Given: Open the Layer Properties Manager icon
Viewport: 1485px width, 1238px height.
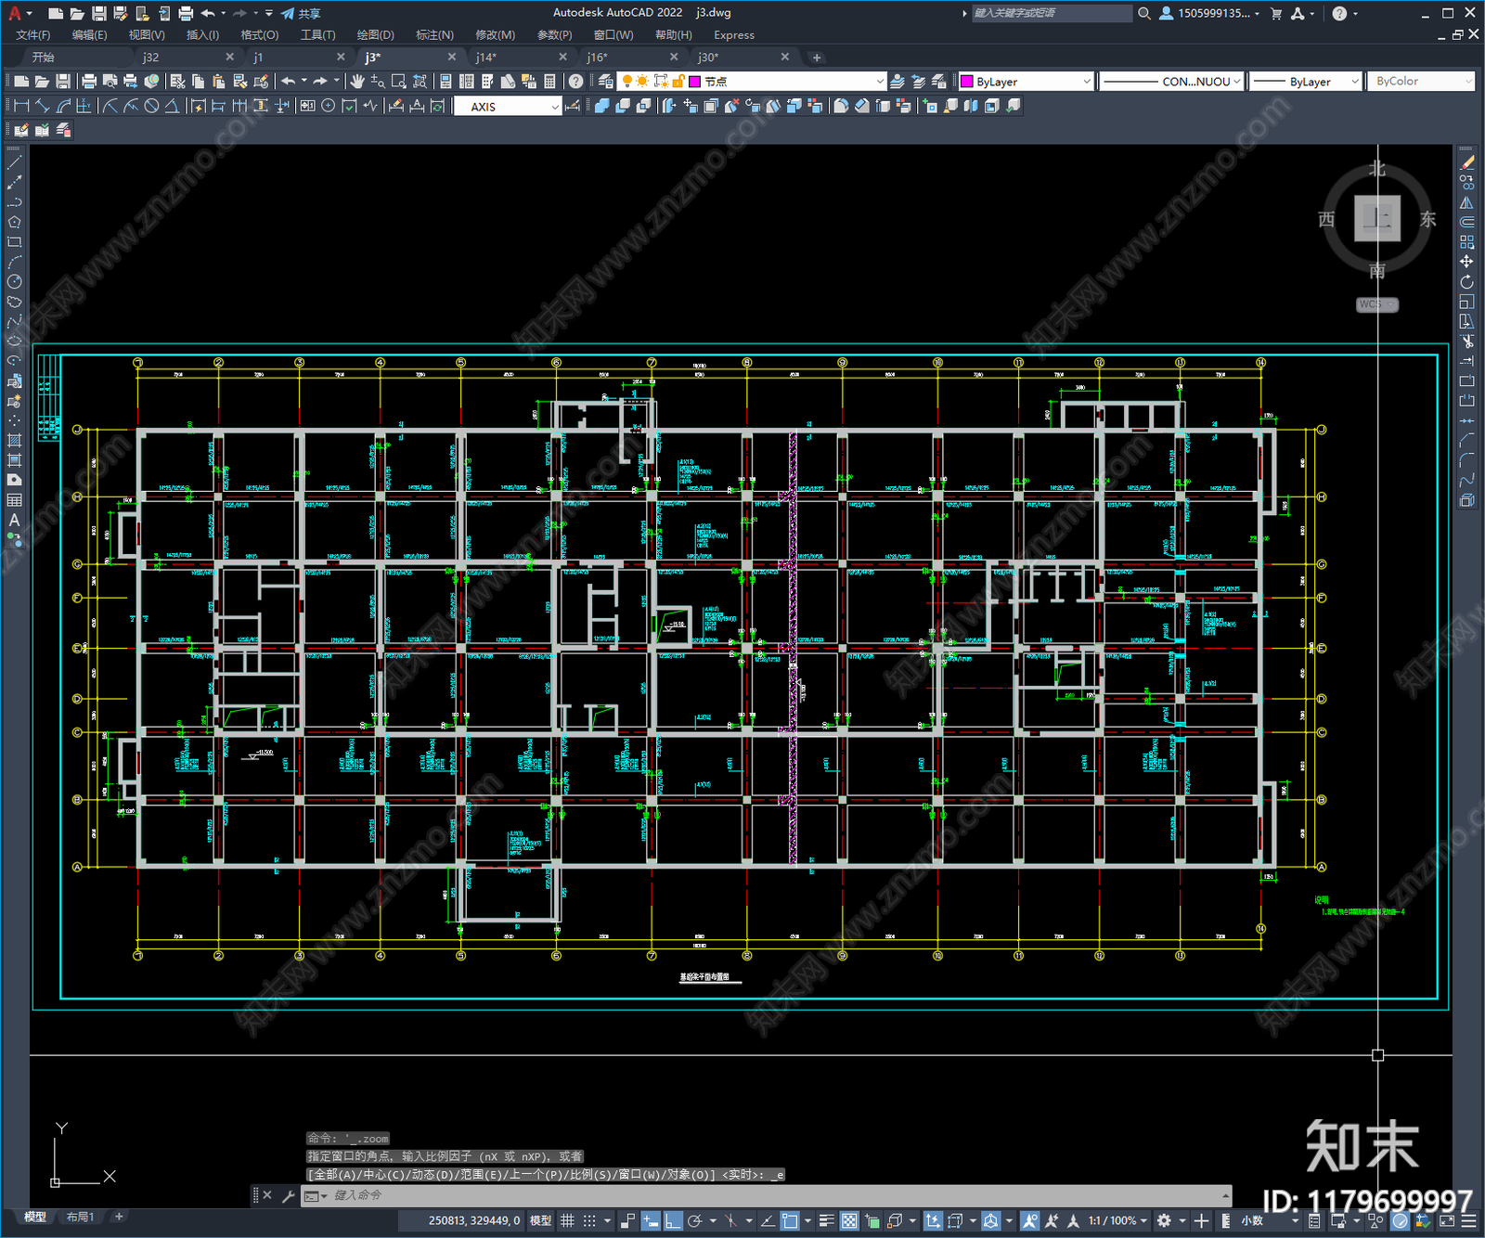Looking at the screenshot, I should [606, 82].
